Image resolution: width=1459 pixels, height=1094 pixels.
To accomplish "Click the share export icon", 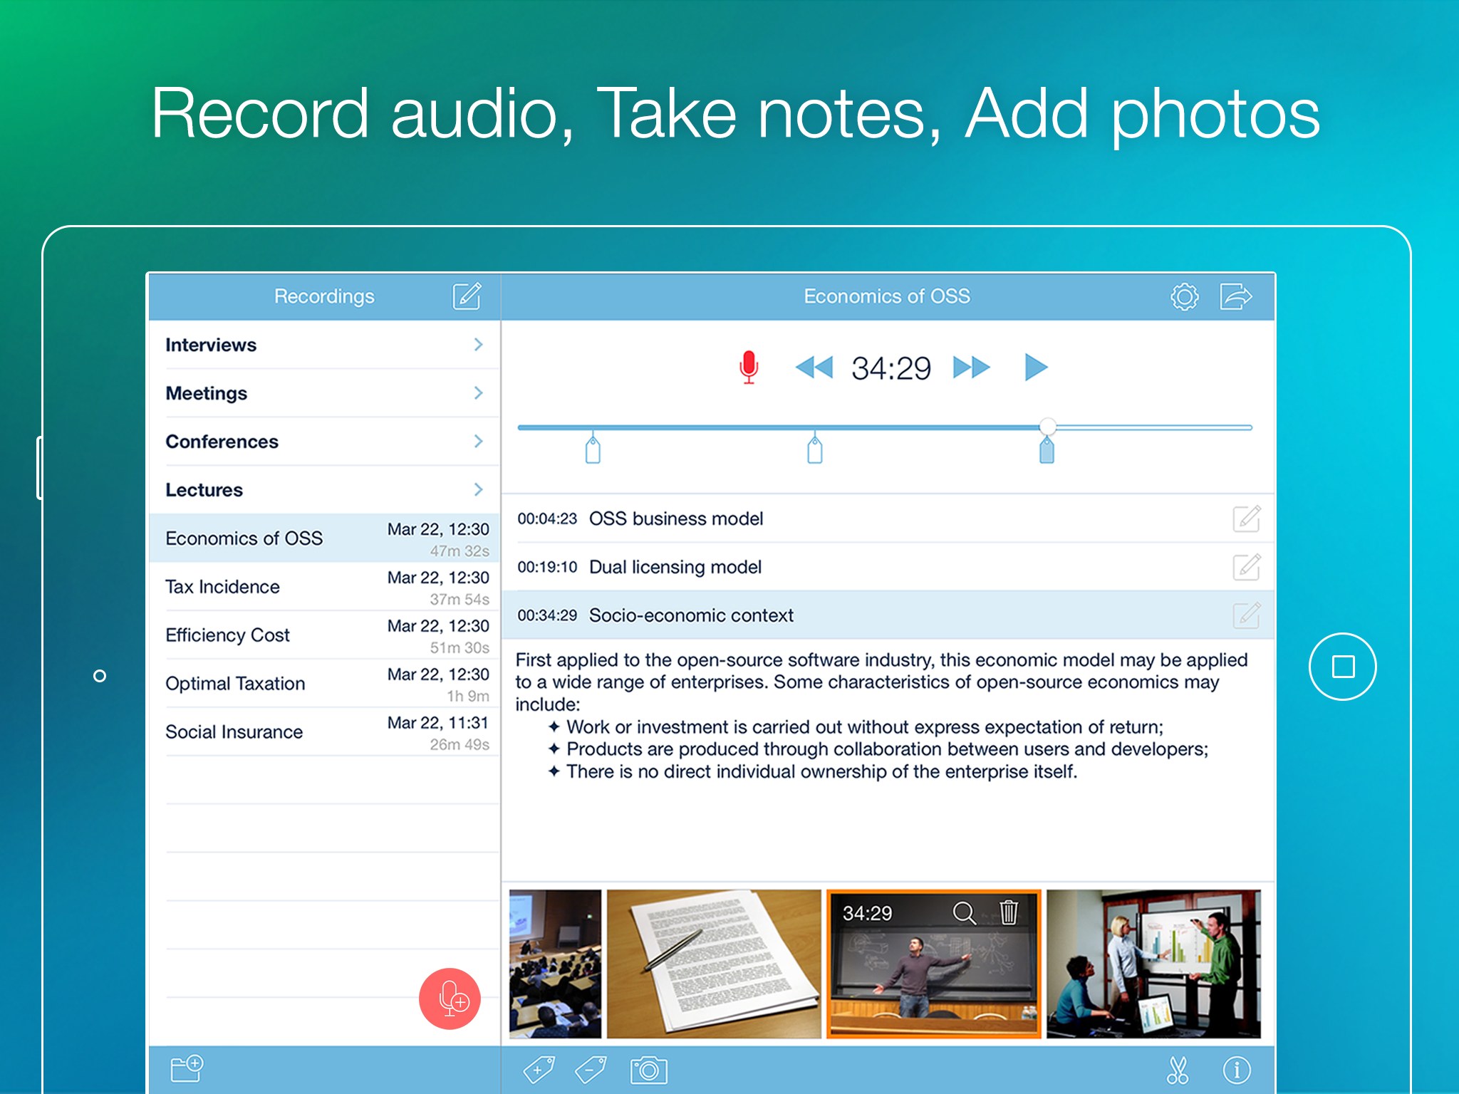I will [x=1235, y=296].
